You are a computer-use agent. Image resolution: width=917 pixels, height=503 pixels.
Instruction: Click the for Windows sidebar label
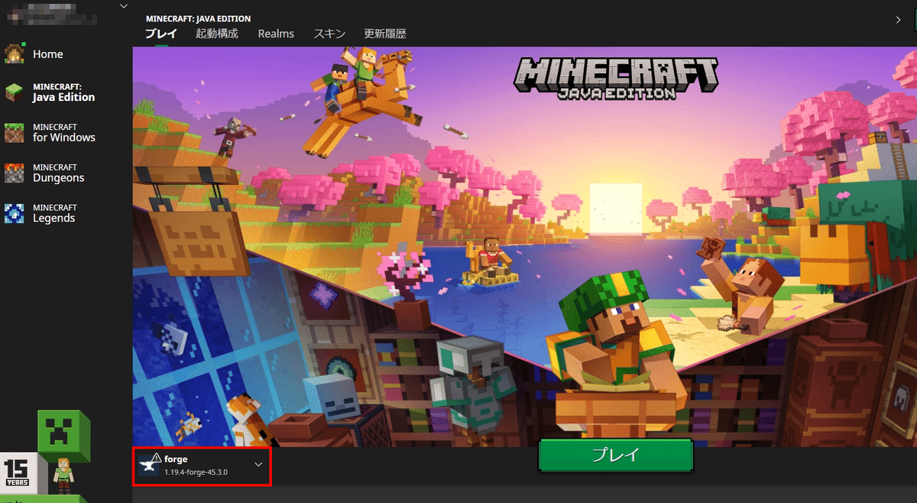tap(64, 138)
